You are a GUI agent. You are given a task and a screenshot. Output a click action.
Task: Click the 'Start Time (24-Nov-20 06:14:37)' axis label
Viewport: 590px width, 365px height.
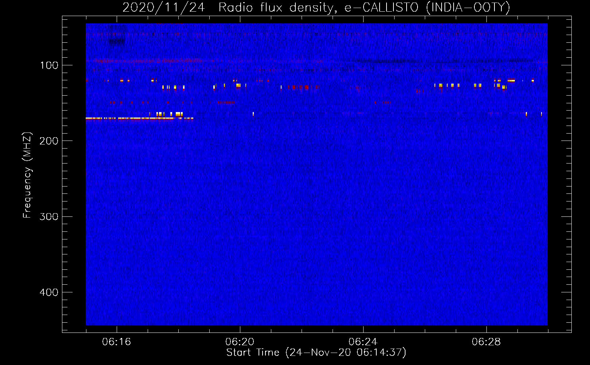click(x=316, y=353)
